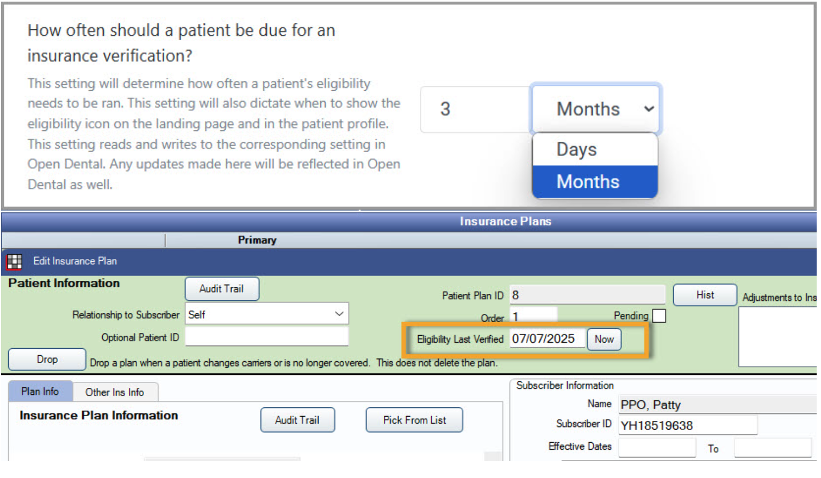
Task: Click the Edit Insurance Plan grid icon
Action: point(14,261)
